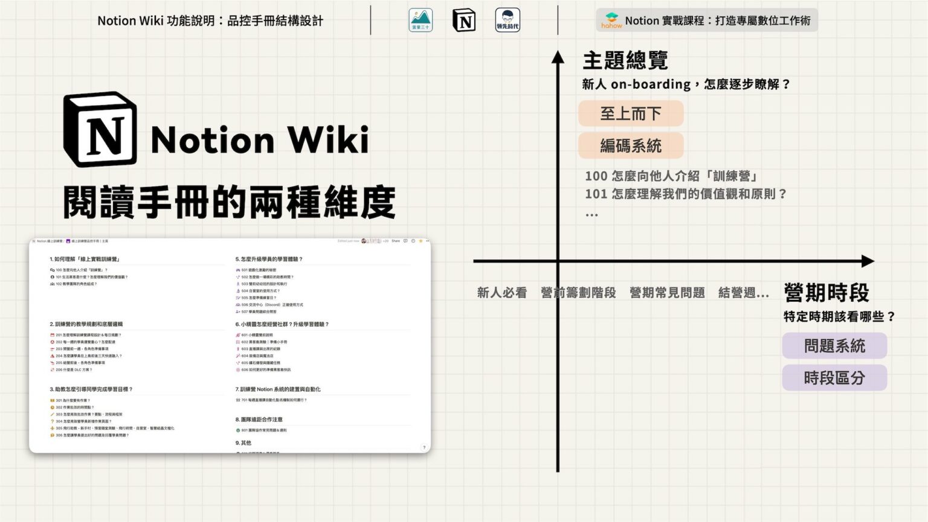Toggle the yellow star to unfavorite the page
The width and height of the screenshot is (928, 522).
420,241
